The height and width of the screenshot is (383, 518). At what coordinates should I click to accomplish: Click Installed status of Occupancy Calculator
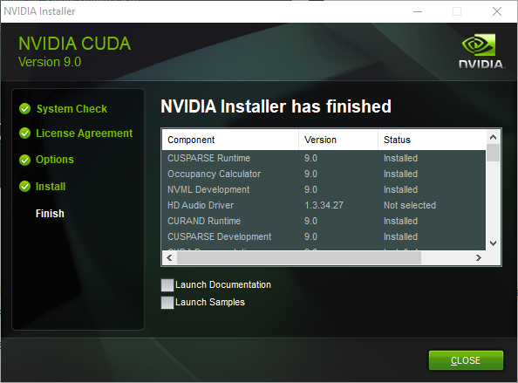[x=400, y=174]
